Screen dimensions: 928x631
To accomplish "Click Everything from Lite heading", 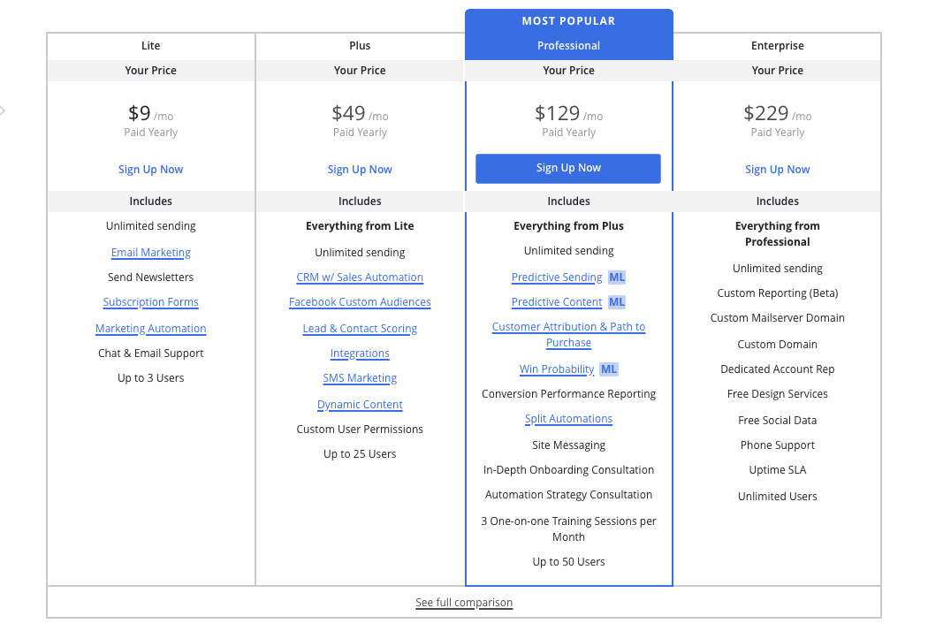I will click(x=360, y=226).
